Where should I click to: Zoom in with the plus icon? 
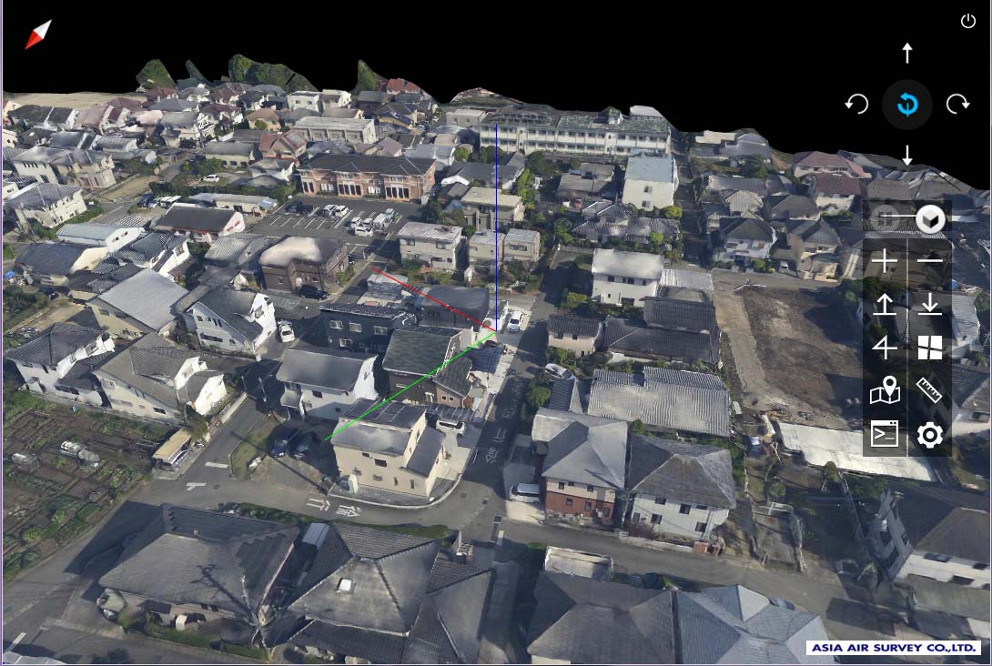coord(885,260)
